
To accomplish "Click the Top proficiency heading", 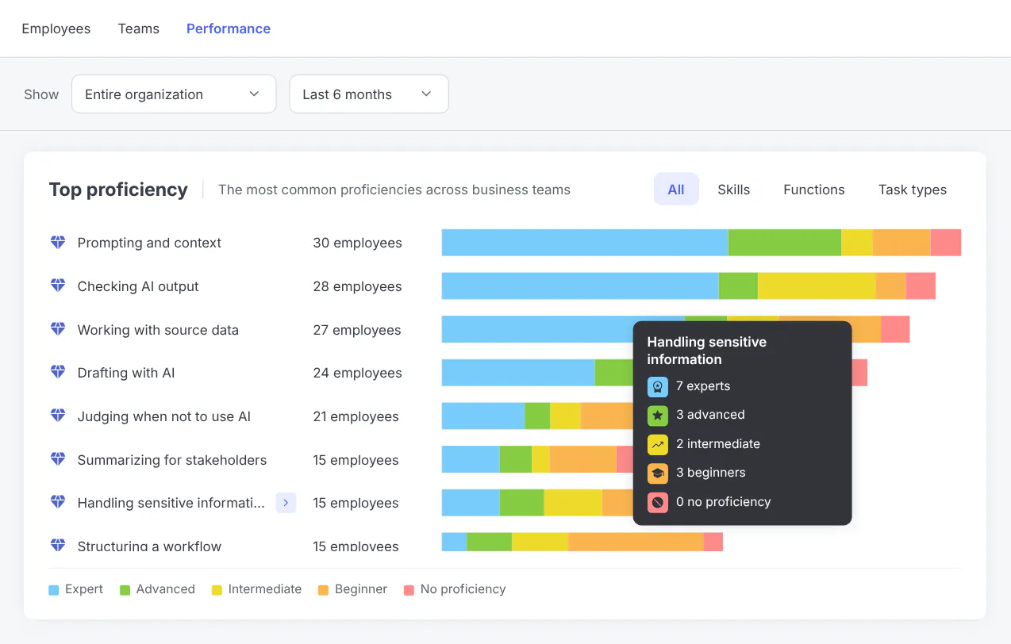I will tap(118, 190).
